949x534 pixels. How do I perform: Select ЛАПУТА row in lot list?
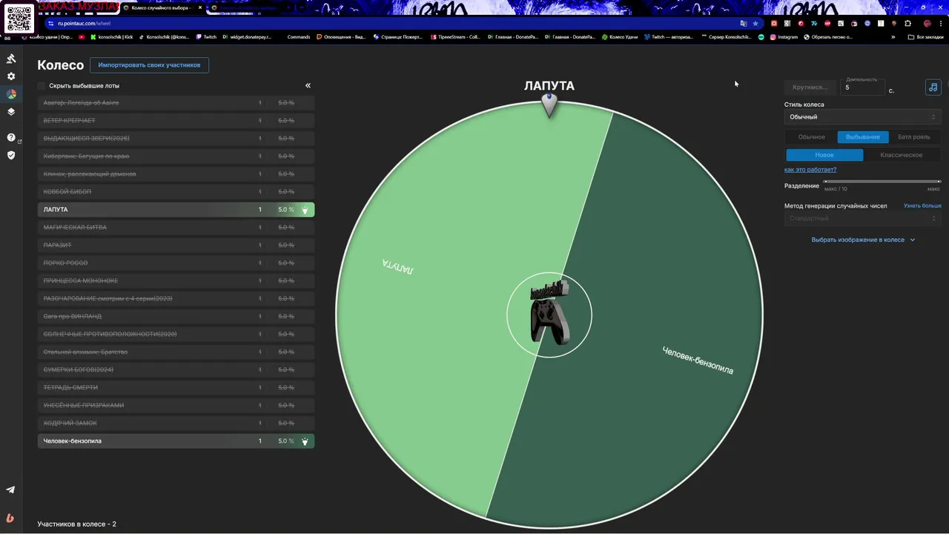(x=176, y=210)
